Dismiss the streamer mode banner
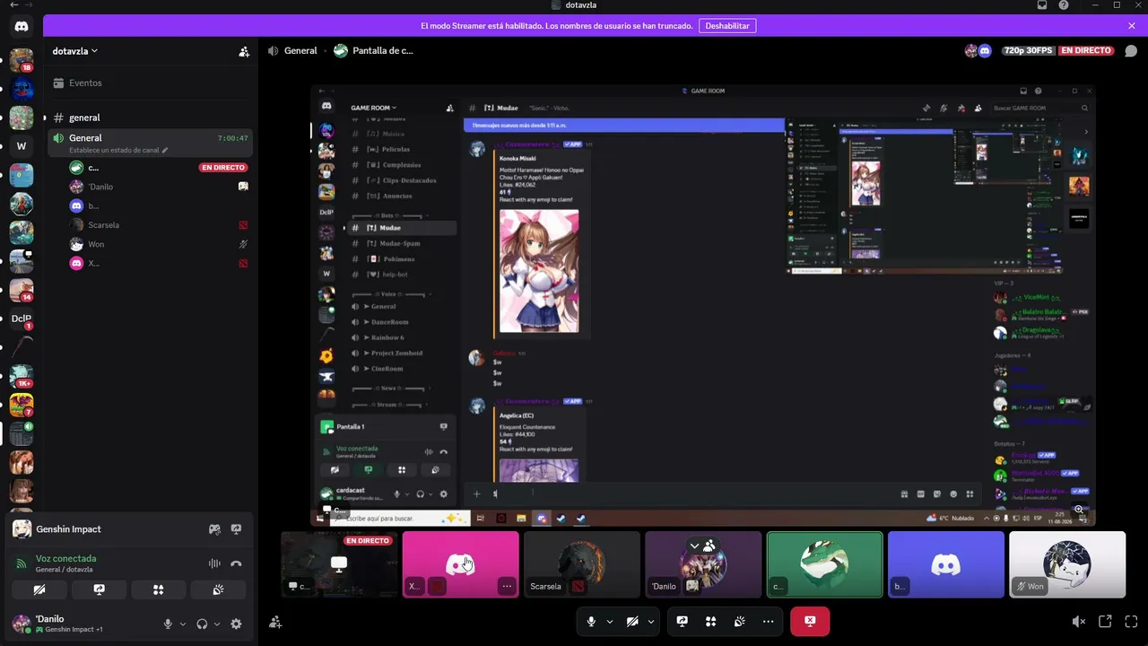 (x=1132, y=26)
